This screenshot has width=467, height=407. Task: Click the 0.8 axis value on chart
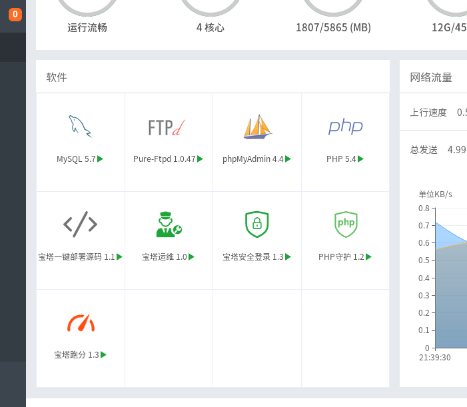coord(424,208)
